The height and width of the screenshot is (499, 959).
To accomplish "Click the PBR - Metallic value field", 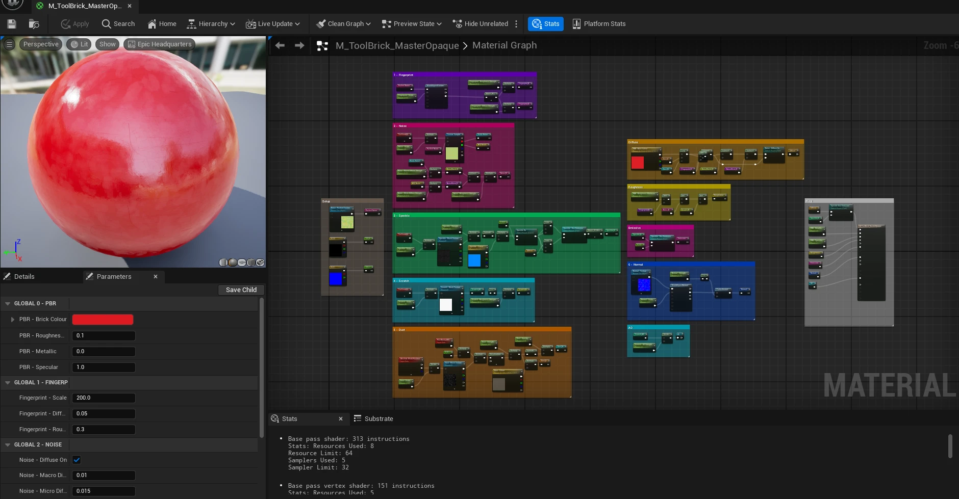I will [x=104, y=351].
